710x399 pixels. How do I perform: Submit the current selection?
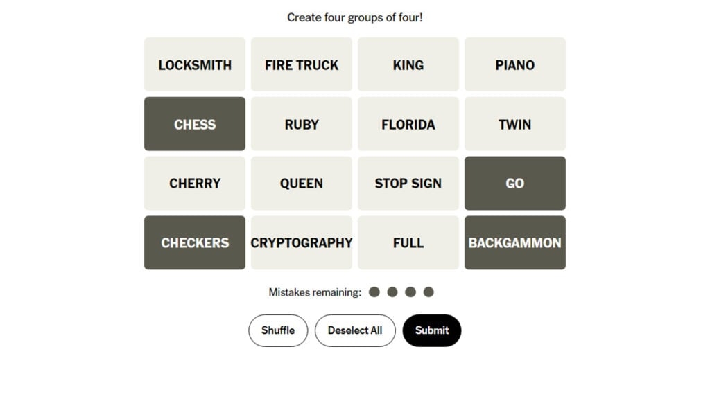tap(431, 330)
